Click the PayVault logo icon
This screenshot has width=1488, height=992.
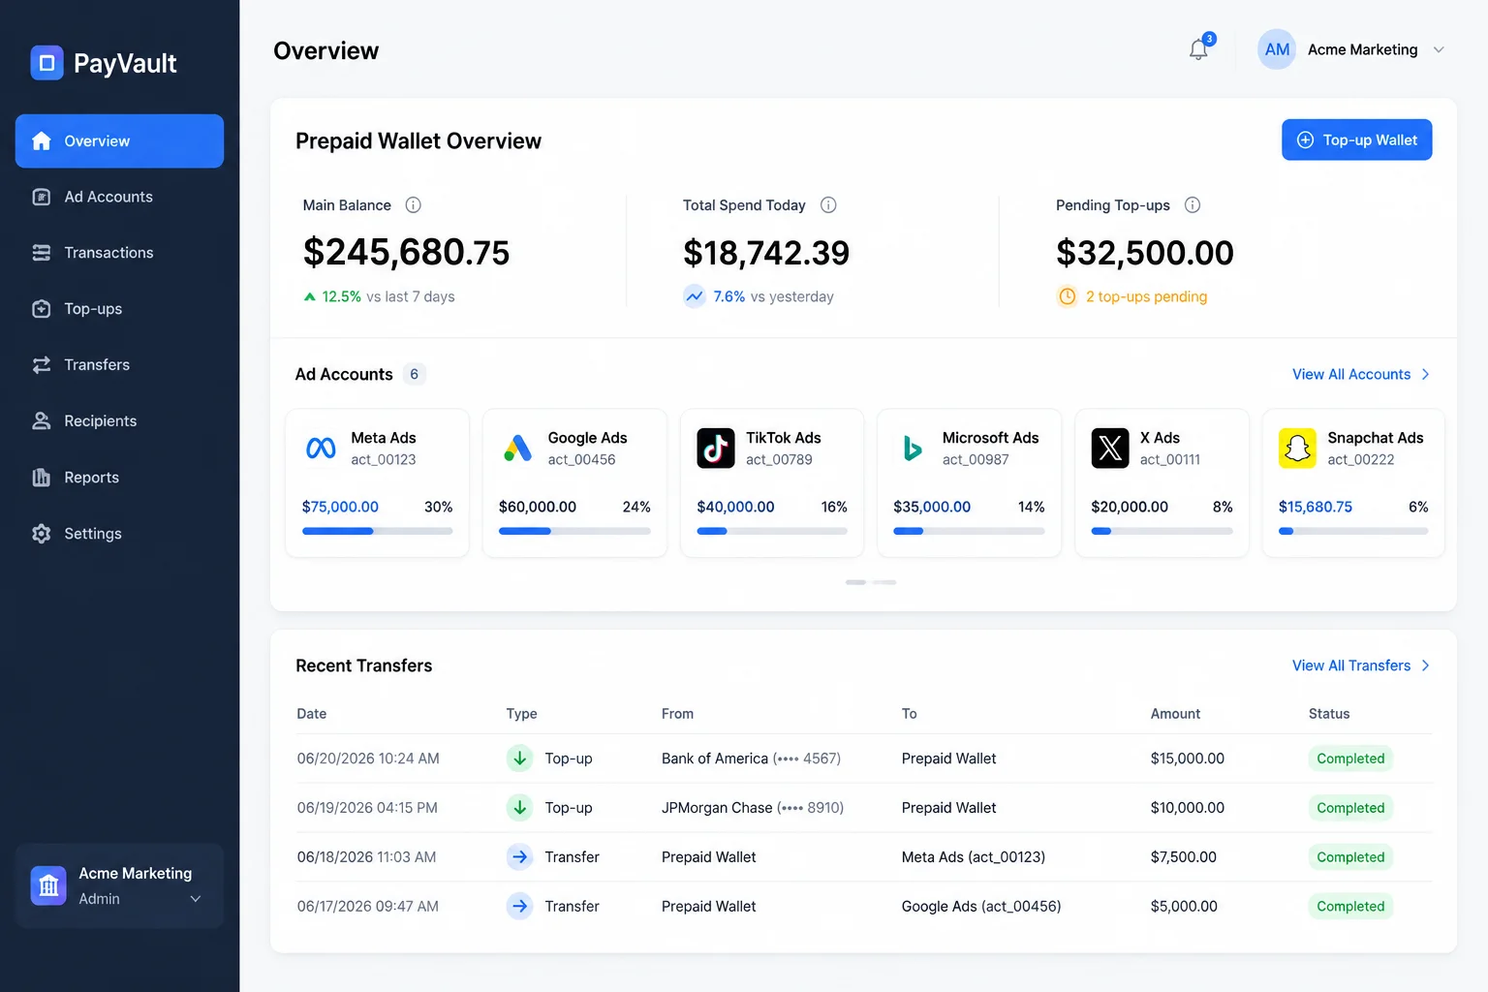46,63
